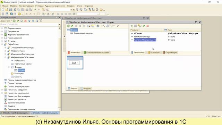This screenshot has width=222, height=125.
Task: Collapse the ИнформацияОСистеме node
Action: click(x=5, y=57)
